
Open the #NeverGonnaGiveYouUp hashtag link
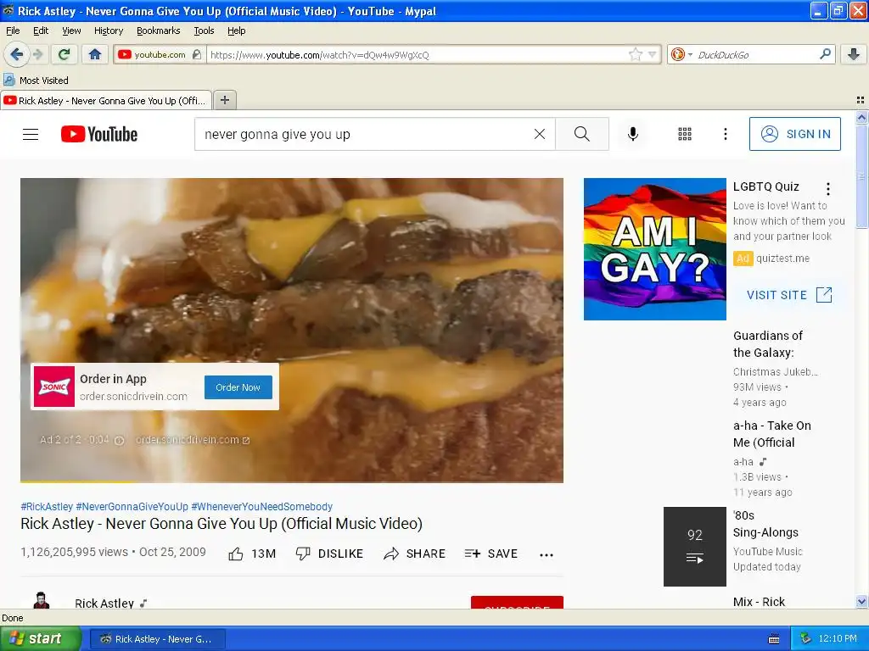click(132, 507)
